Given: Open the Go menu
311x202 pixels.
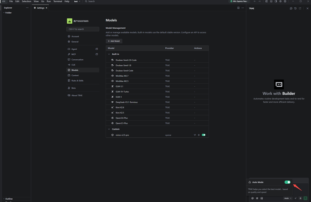Looking at the screenshot, I should coord(42,1).
